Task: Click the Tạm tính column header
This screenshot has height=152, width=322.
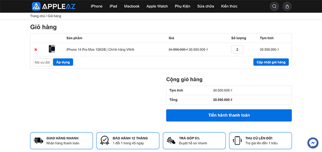Action: (x=267, y=38)
